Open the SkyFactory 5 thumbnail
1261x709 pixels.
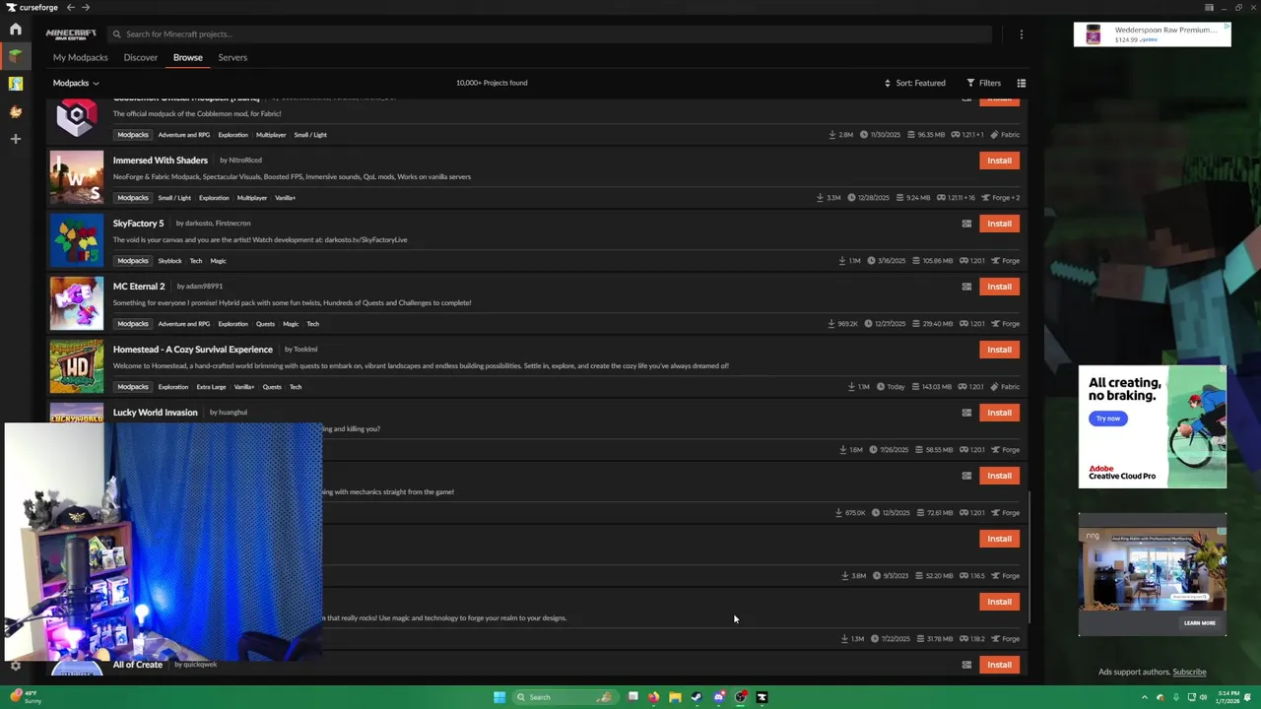77,239
